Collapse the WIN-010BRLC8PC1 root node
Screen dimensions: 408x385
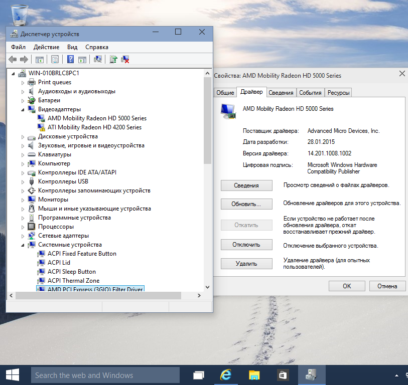click(x=13, y=74)
